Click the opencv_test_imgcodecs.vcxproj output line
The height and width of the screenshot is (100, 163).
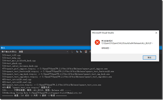tap(57, 77)
